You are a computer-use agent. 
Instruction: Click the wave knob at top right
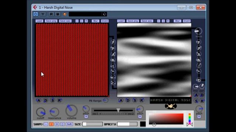click(198, 31)
